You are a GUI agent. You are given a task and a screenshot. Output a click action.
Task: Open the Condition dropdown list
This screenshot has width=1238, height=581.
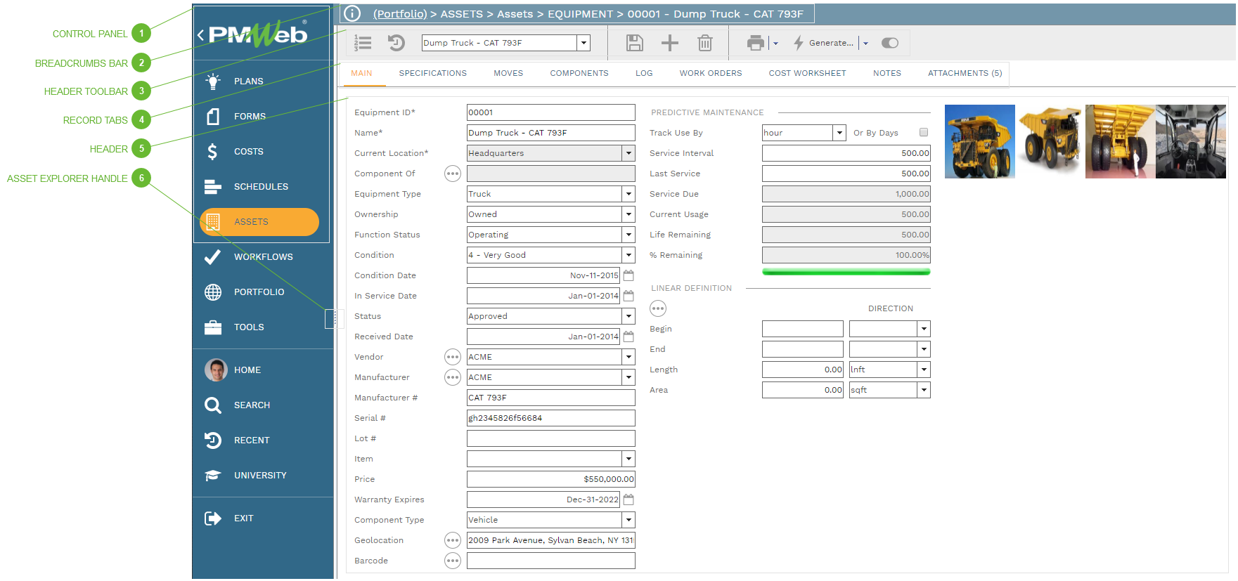point(628,255)
